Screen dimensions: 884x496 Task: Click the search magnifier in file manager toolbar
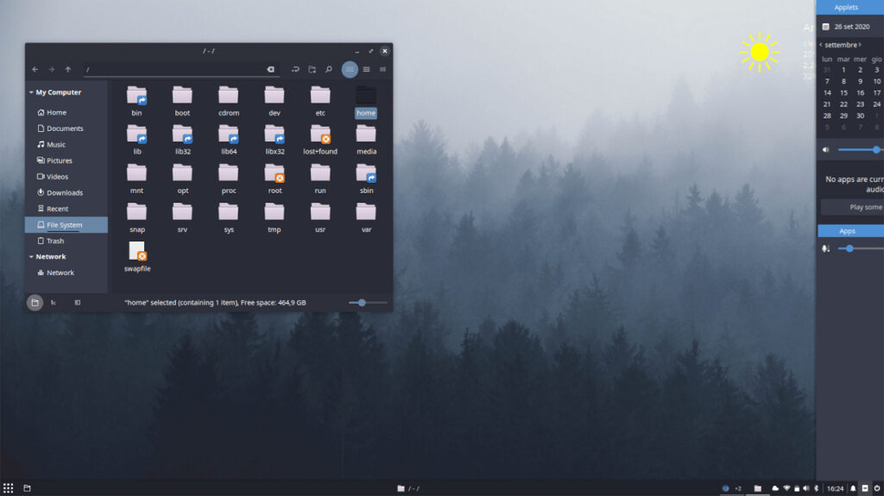[329, 69]
